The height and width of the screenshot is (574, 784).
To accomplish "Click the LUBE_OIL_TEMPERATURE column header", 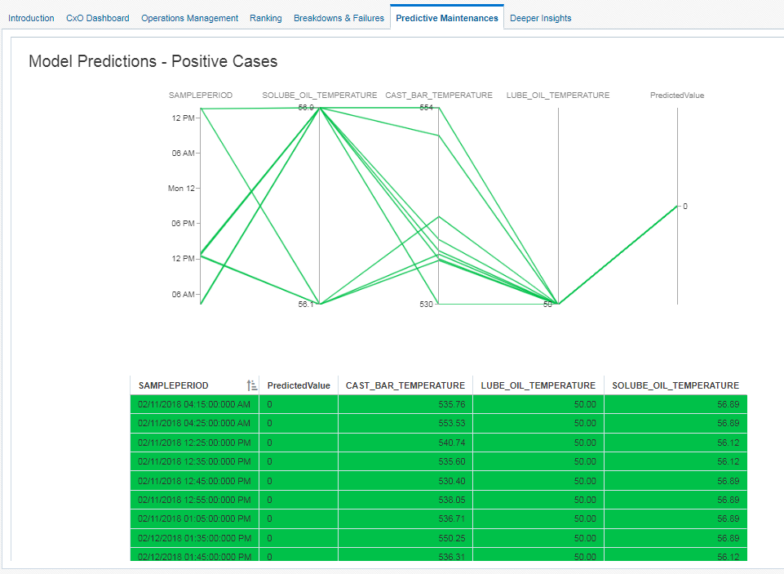I will pos(537,385).
